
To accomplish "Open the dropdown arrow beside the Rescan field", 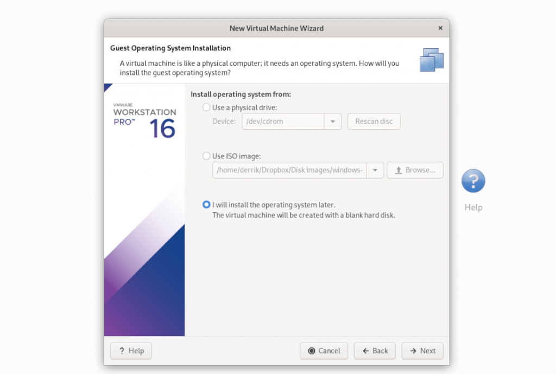I will pos(332,121).
